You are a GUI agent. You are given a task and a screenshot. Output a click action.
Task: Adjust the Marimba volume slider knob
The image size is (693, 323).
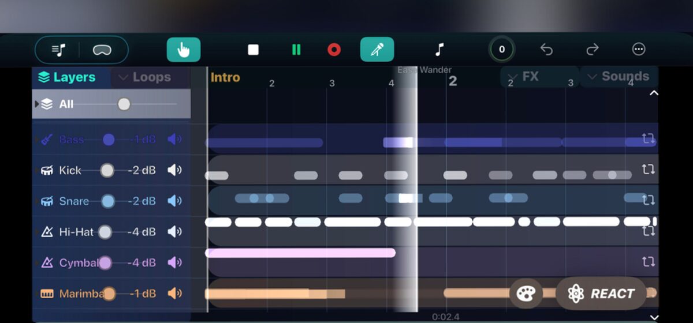[109, 294]
